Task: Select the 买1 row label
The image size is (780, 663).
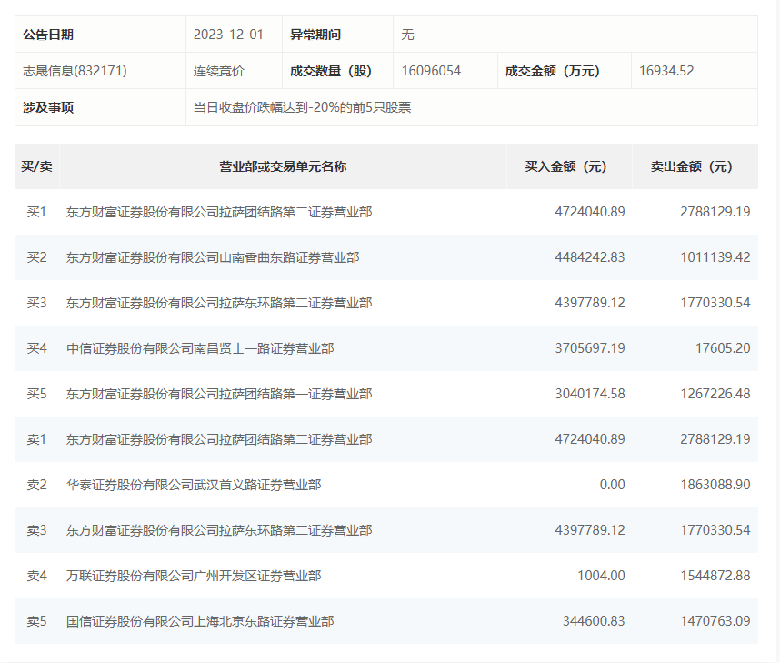Action: point(36,212)
